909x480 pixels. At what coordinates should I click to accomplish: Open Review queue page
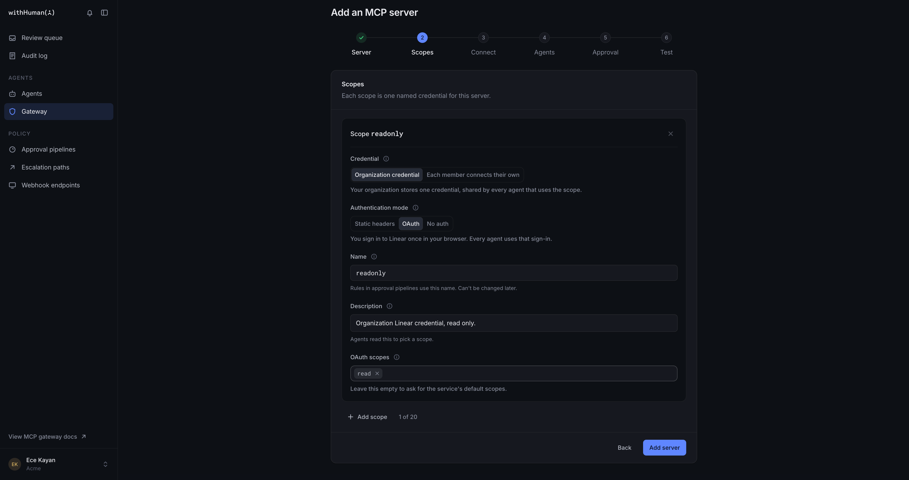click(x=59, y=38)
